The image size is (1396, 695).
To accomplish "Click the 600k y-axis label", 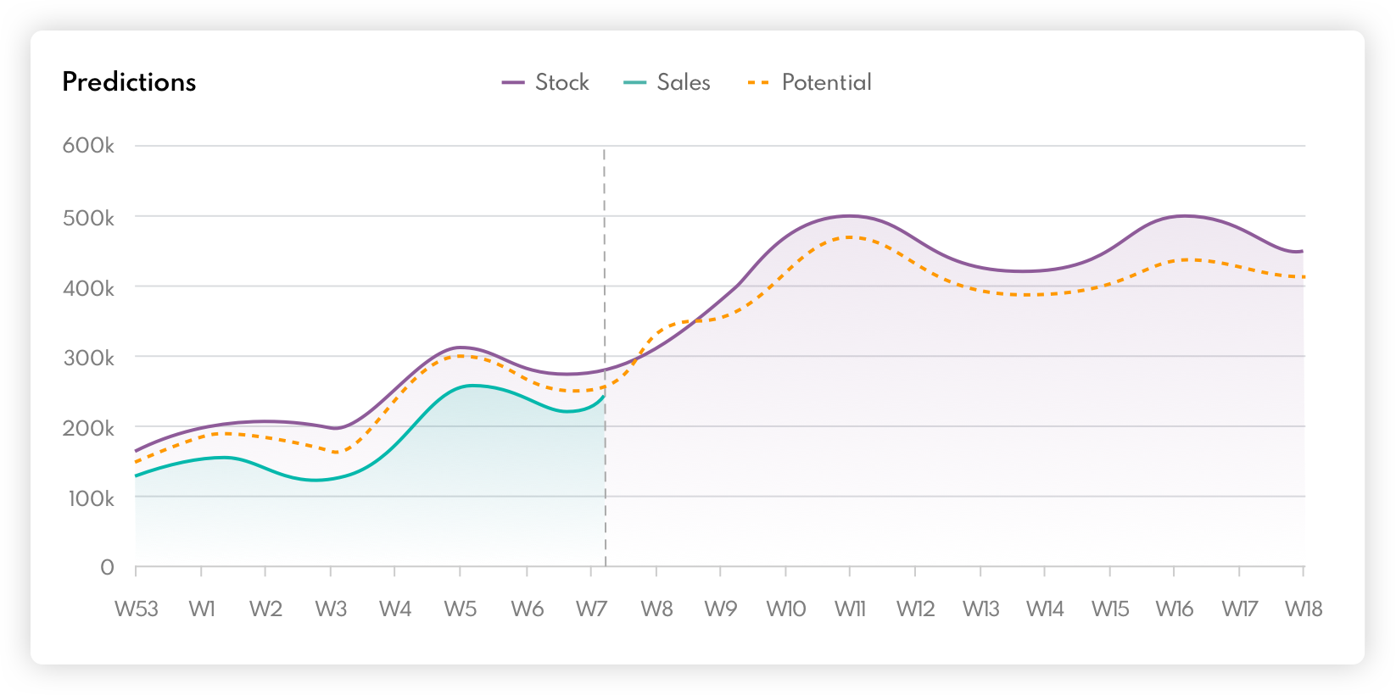I will pos(88,146).
